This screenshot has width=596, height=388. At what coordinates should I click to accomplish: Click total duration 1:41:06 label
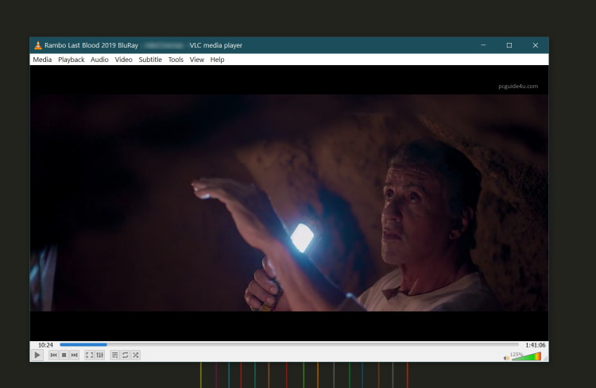tap(535, 344)
